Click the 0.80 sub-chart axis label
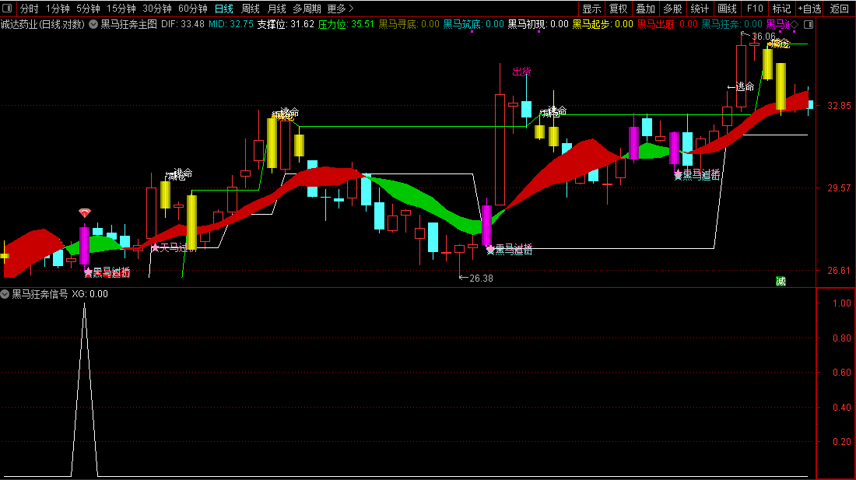The image size is (856, 480). tap(842, 338)
